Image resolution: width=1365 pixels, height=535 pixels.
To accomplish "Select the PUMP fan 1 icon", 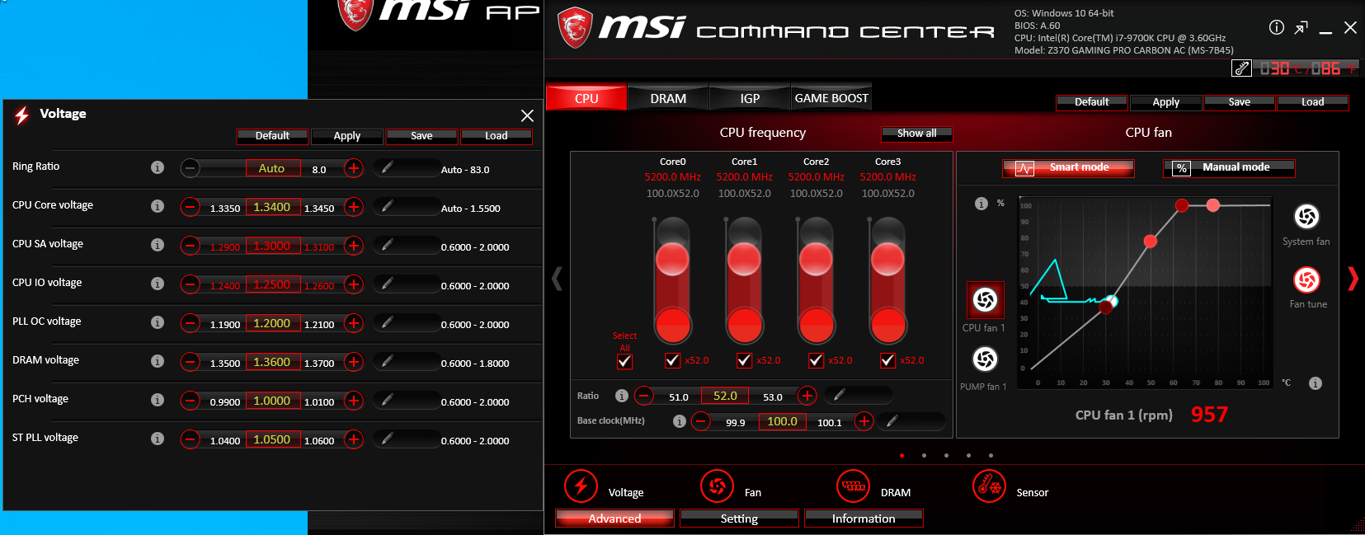I will point(985,359).
